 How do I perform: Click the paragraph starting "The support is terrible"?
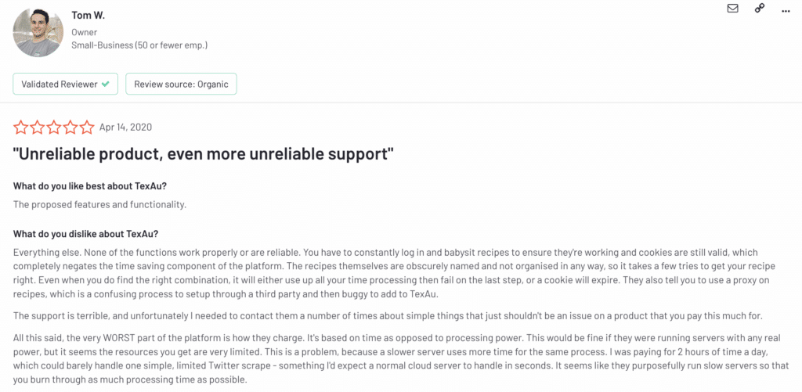(x=388, y=316)
